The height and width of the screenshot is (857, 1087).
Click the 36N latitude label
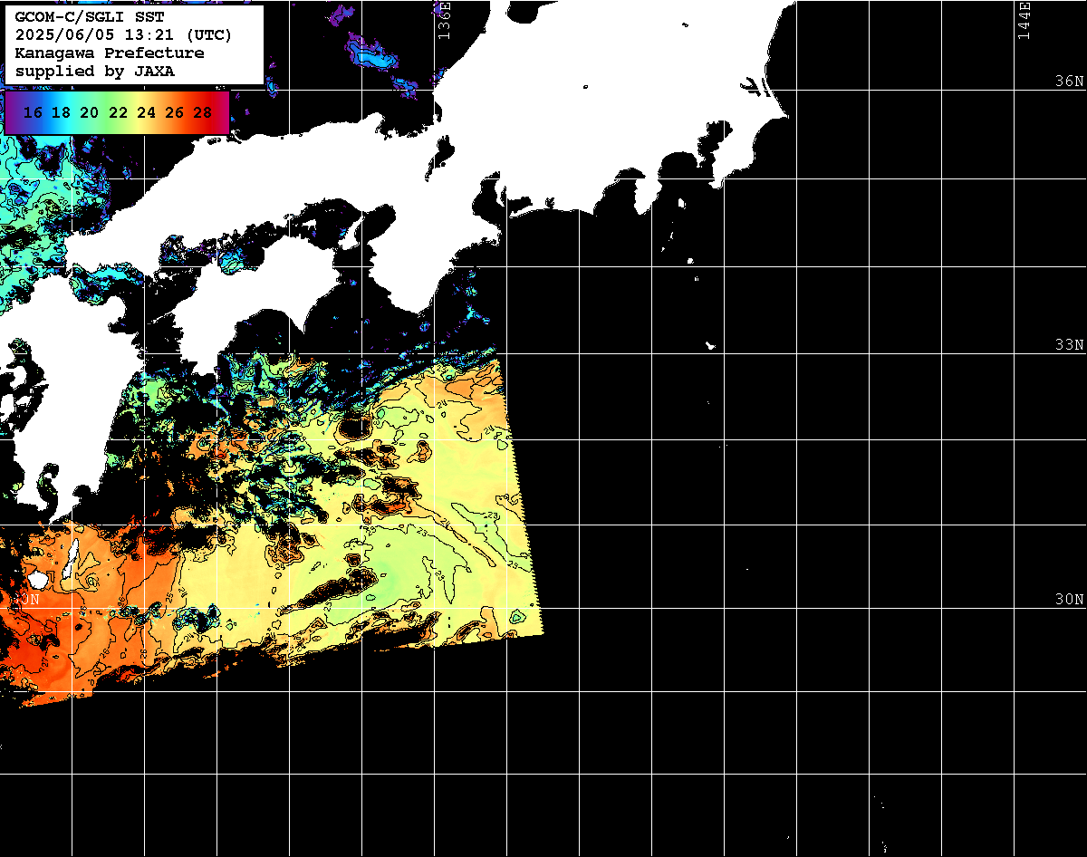click(x=1069, y=81)
